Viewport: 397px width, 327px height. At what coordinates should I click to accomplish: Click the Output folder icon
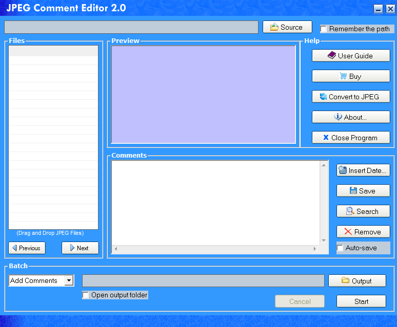pos(345,280)
